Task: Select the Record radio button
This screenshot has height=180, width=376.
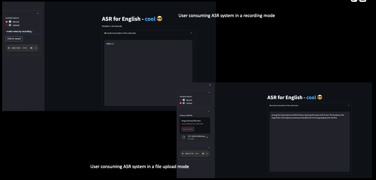Action: (6, 22)
